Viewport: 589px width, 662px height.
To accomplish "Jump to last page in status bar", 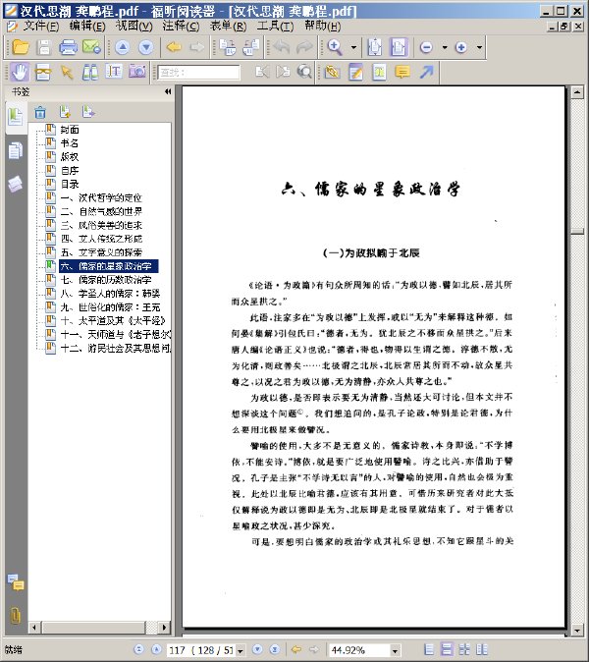I will click(275, 649).
